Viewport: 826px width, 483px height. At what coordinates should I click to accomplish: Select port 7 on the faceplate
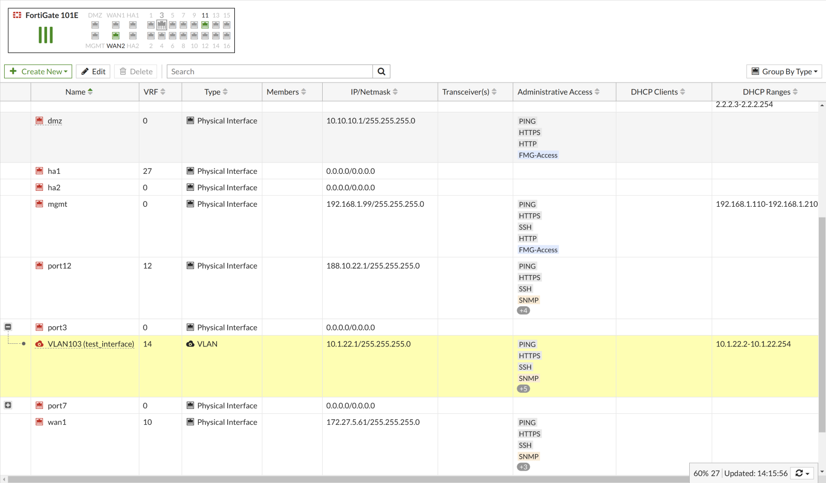pos(183,25)
